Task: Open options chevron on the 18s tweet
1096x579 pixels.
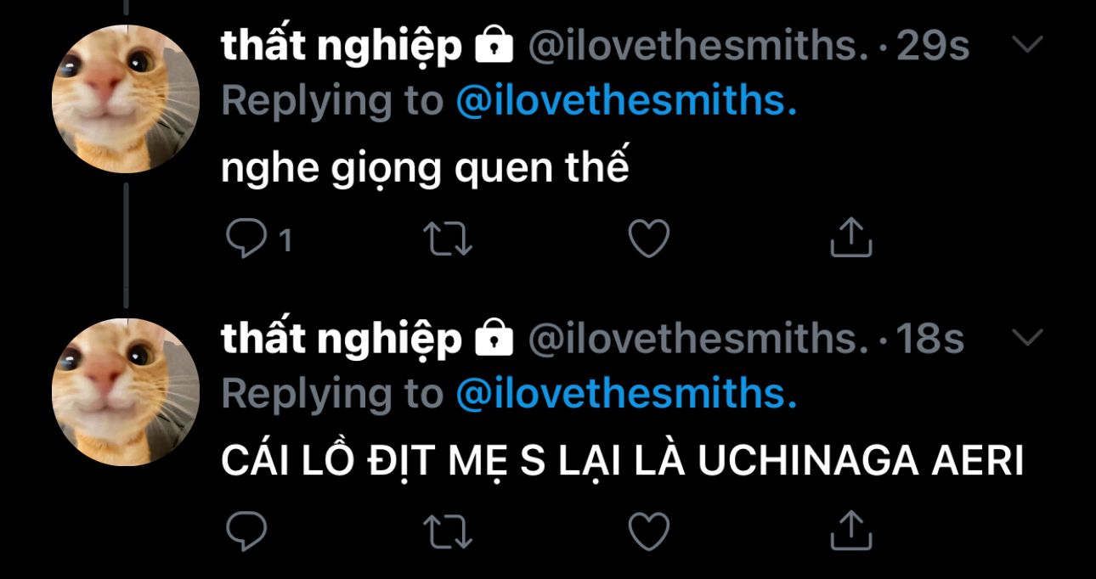Action: pyautogui.click(x=1029, y=339)
